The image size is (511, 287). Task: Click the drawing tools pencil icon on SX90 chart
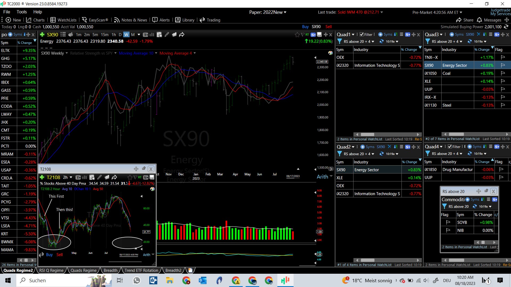167,35
